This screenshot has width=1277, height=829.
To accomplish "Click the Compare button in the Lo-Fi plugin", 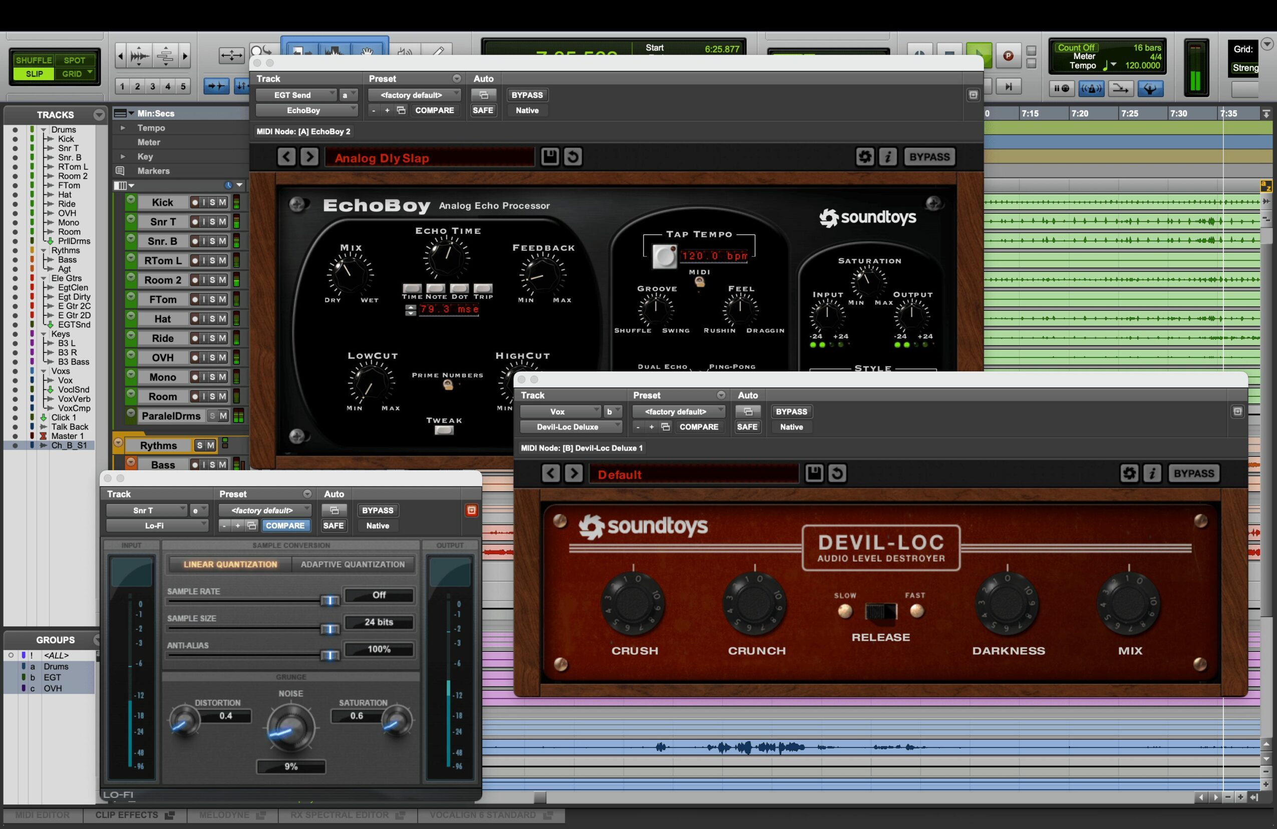I will pos(285,526).
